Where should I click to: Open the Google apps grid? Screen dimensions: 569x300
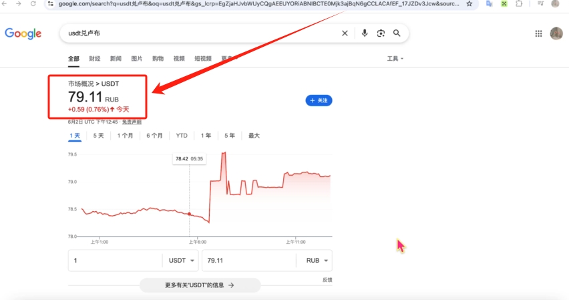538,33
